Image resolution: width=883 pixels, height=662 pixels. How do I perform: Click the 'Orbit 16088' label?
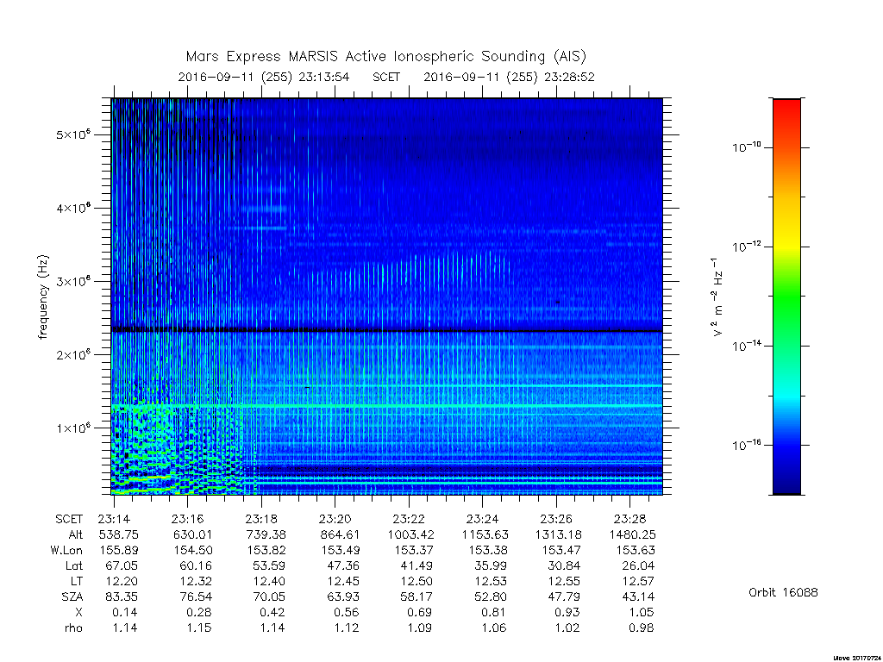(783, 592)
